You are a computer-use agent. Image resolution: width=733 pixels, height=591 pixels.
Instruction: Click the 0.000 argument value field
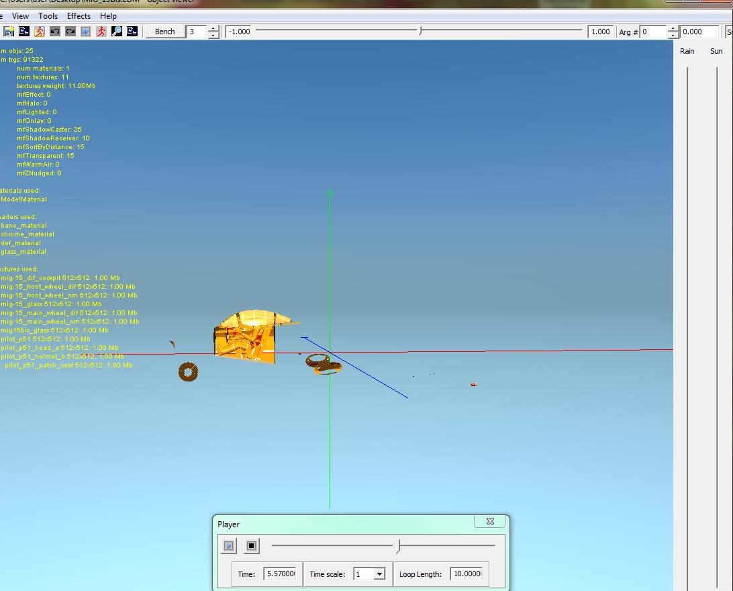(699, 32)
